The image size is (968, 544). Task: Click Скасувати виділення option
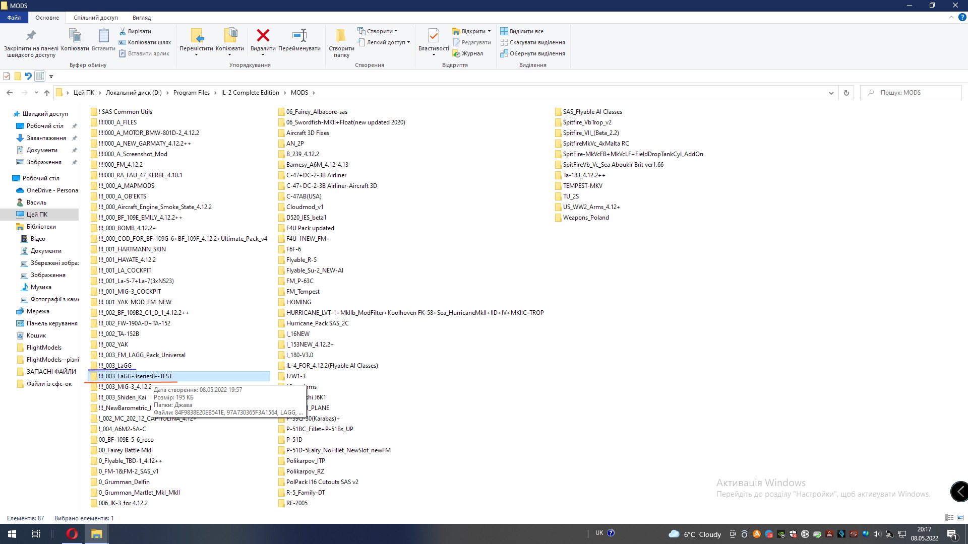coord(532,42)
